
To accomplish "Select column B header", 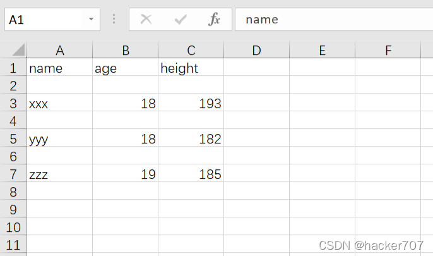I will 126,51.
